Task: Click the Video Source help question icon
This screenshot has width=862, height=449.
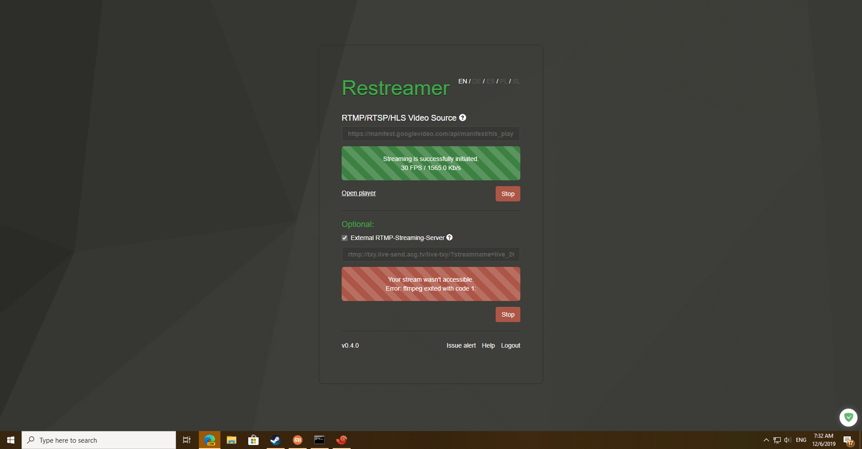Action: click(x=462, y=118)
